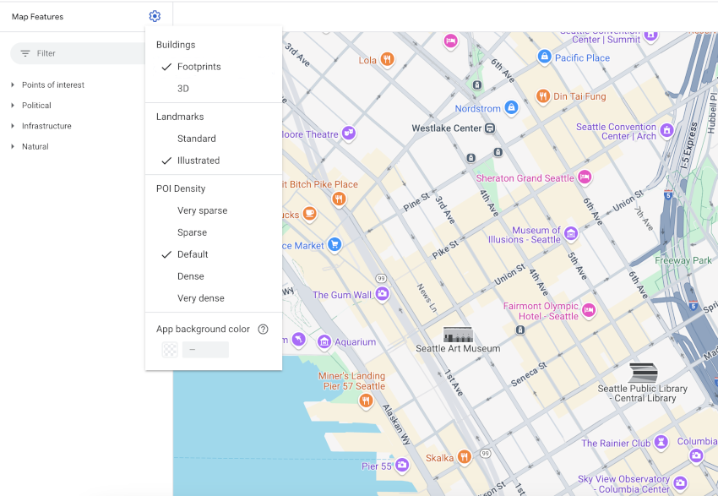This screenshot has height=496, width=718.
Task: Click the Seattle Convention Center Arch pin
Action: [x=667, y=130]
